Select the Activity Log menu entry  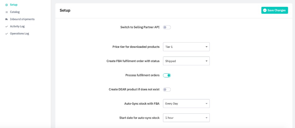(17, 26)
